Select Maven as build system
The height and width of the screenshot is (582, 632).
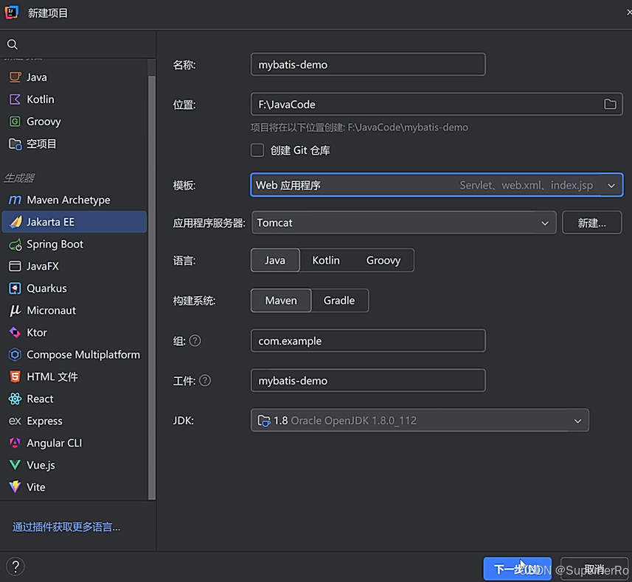point(281,301)
